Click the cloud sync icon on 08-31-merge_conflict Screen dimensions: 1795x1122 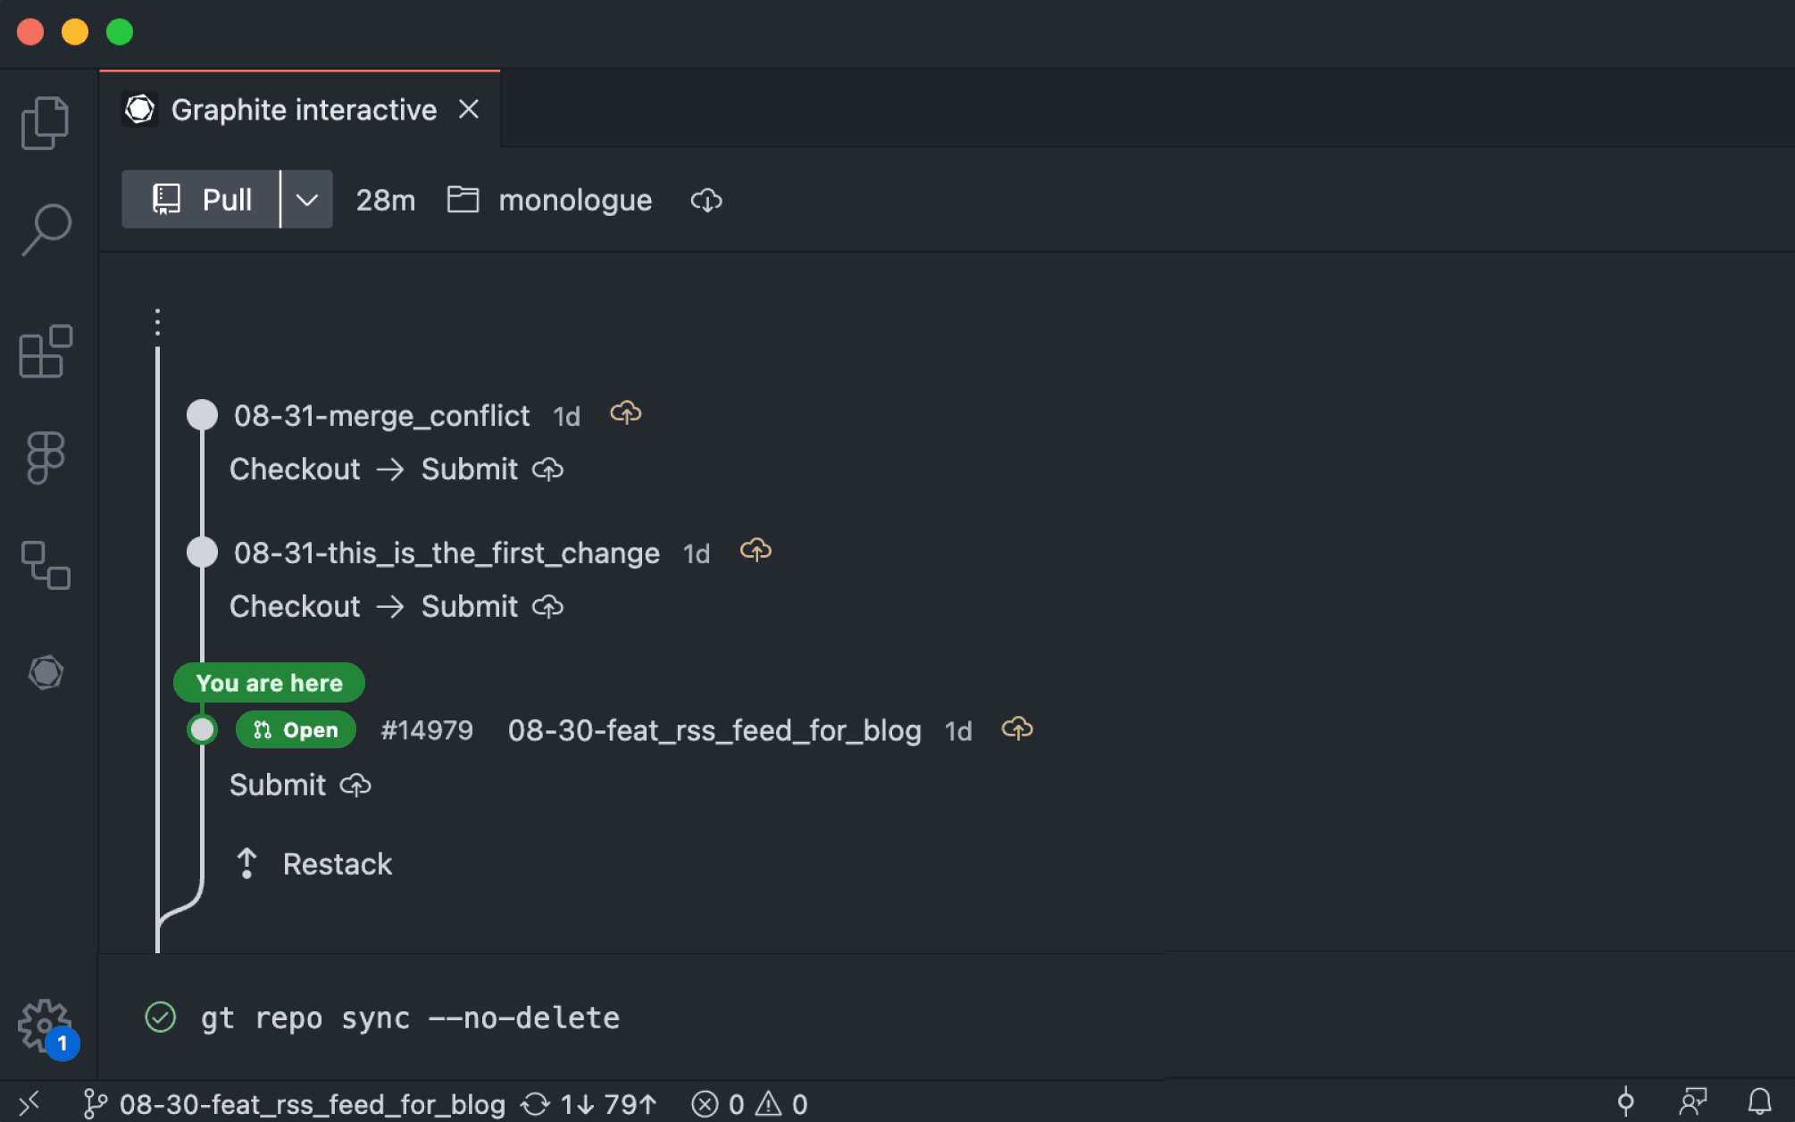[x=626, y=411]
